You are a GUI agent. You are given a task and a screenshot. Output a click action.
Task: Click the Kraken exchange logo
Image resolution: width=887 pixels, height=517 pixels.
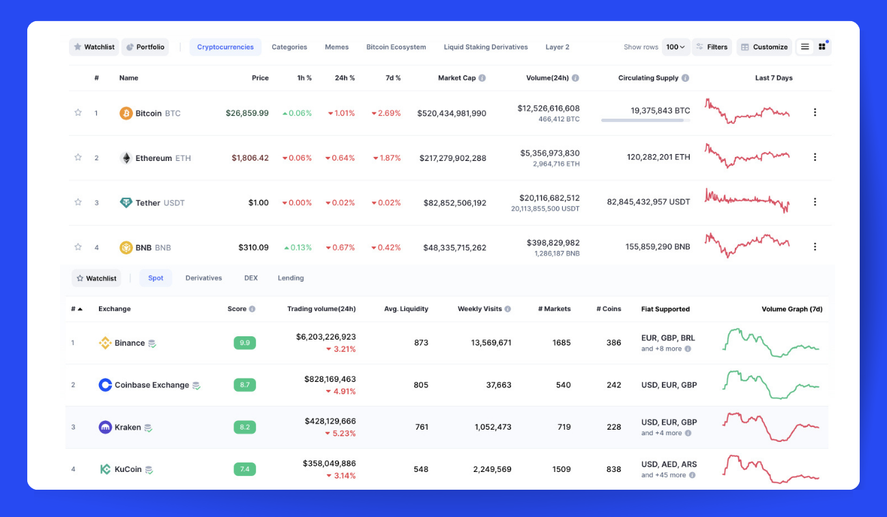[x=105, y=428]
